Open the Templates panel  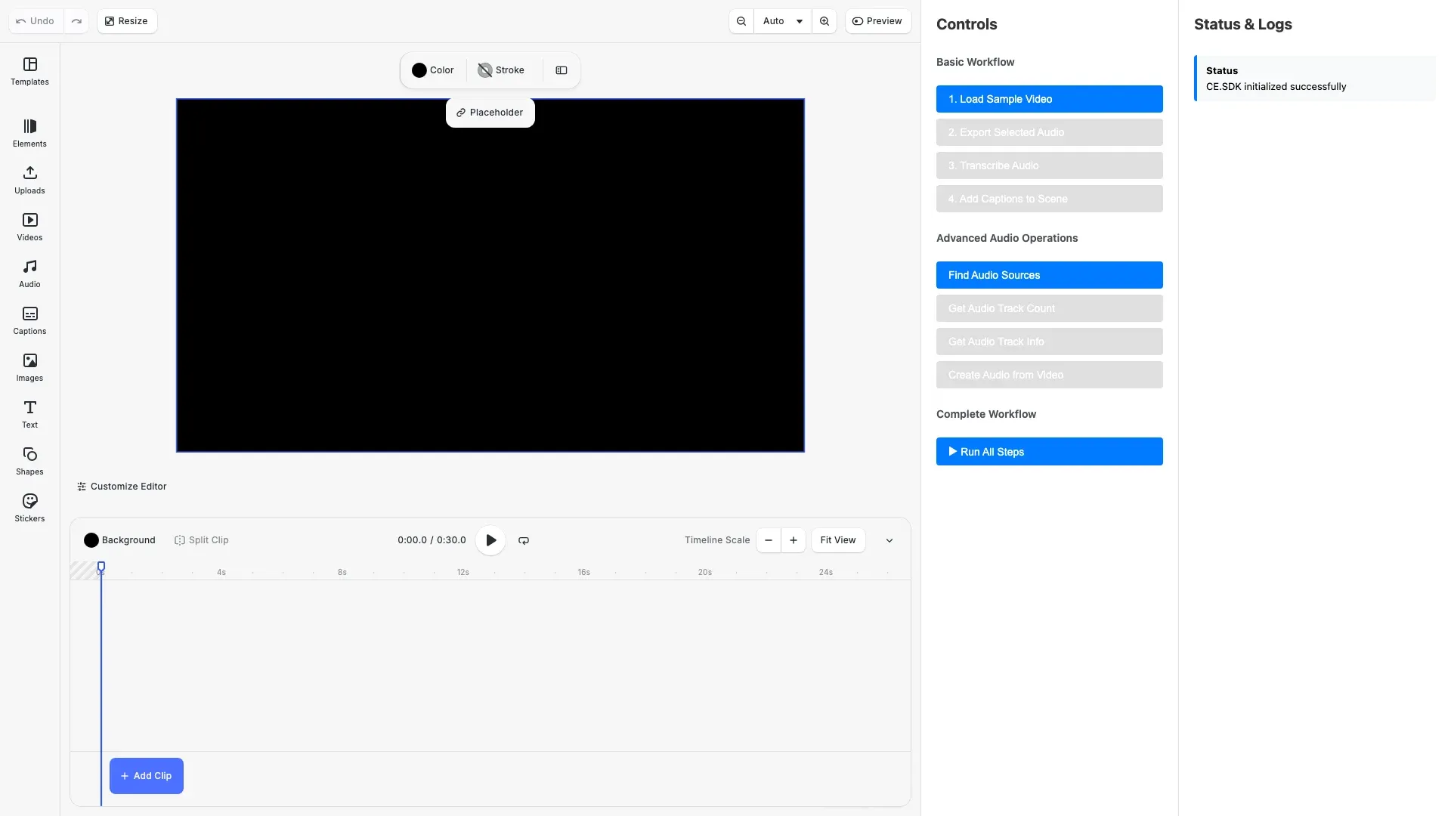pyautogui.click(x=29, y=72)
